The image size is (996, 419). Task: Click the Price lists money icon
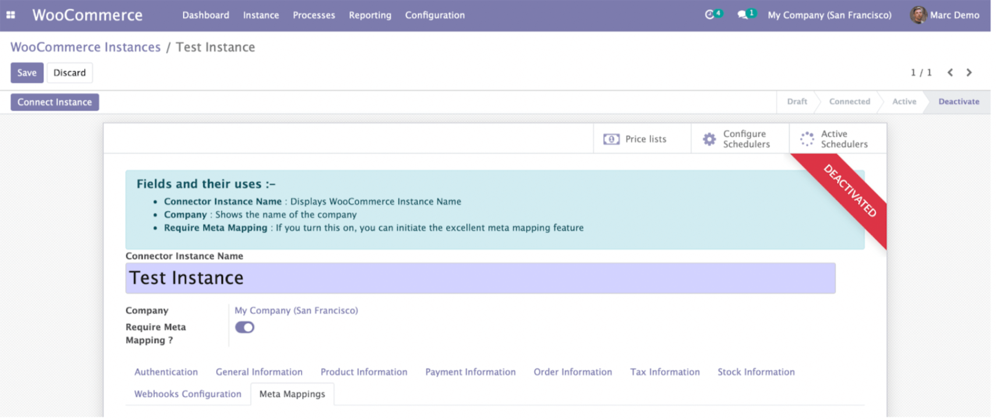(611, 139)
